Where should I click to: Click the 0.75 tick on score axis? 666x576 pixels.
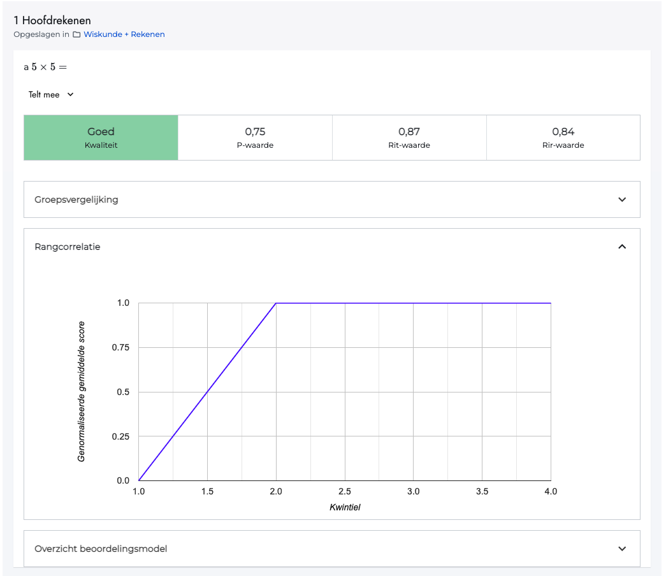click(x=120, y=347)
